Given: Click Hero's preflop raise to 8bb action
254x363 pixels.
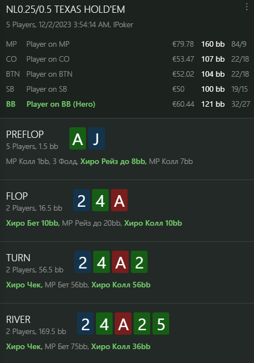Looking at the screenshot, I should pos(113,161).
